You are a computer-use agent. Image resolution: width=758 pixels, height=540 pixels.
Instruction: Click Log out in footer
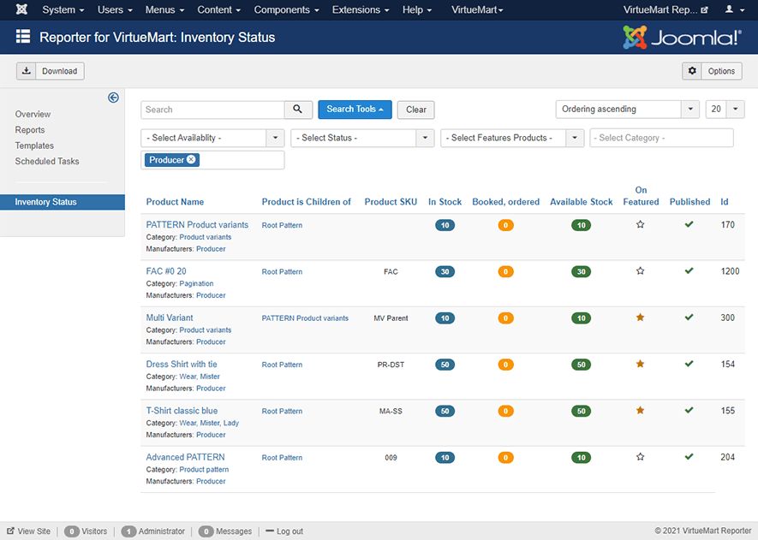click(284, 531)
